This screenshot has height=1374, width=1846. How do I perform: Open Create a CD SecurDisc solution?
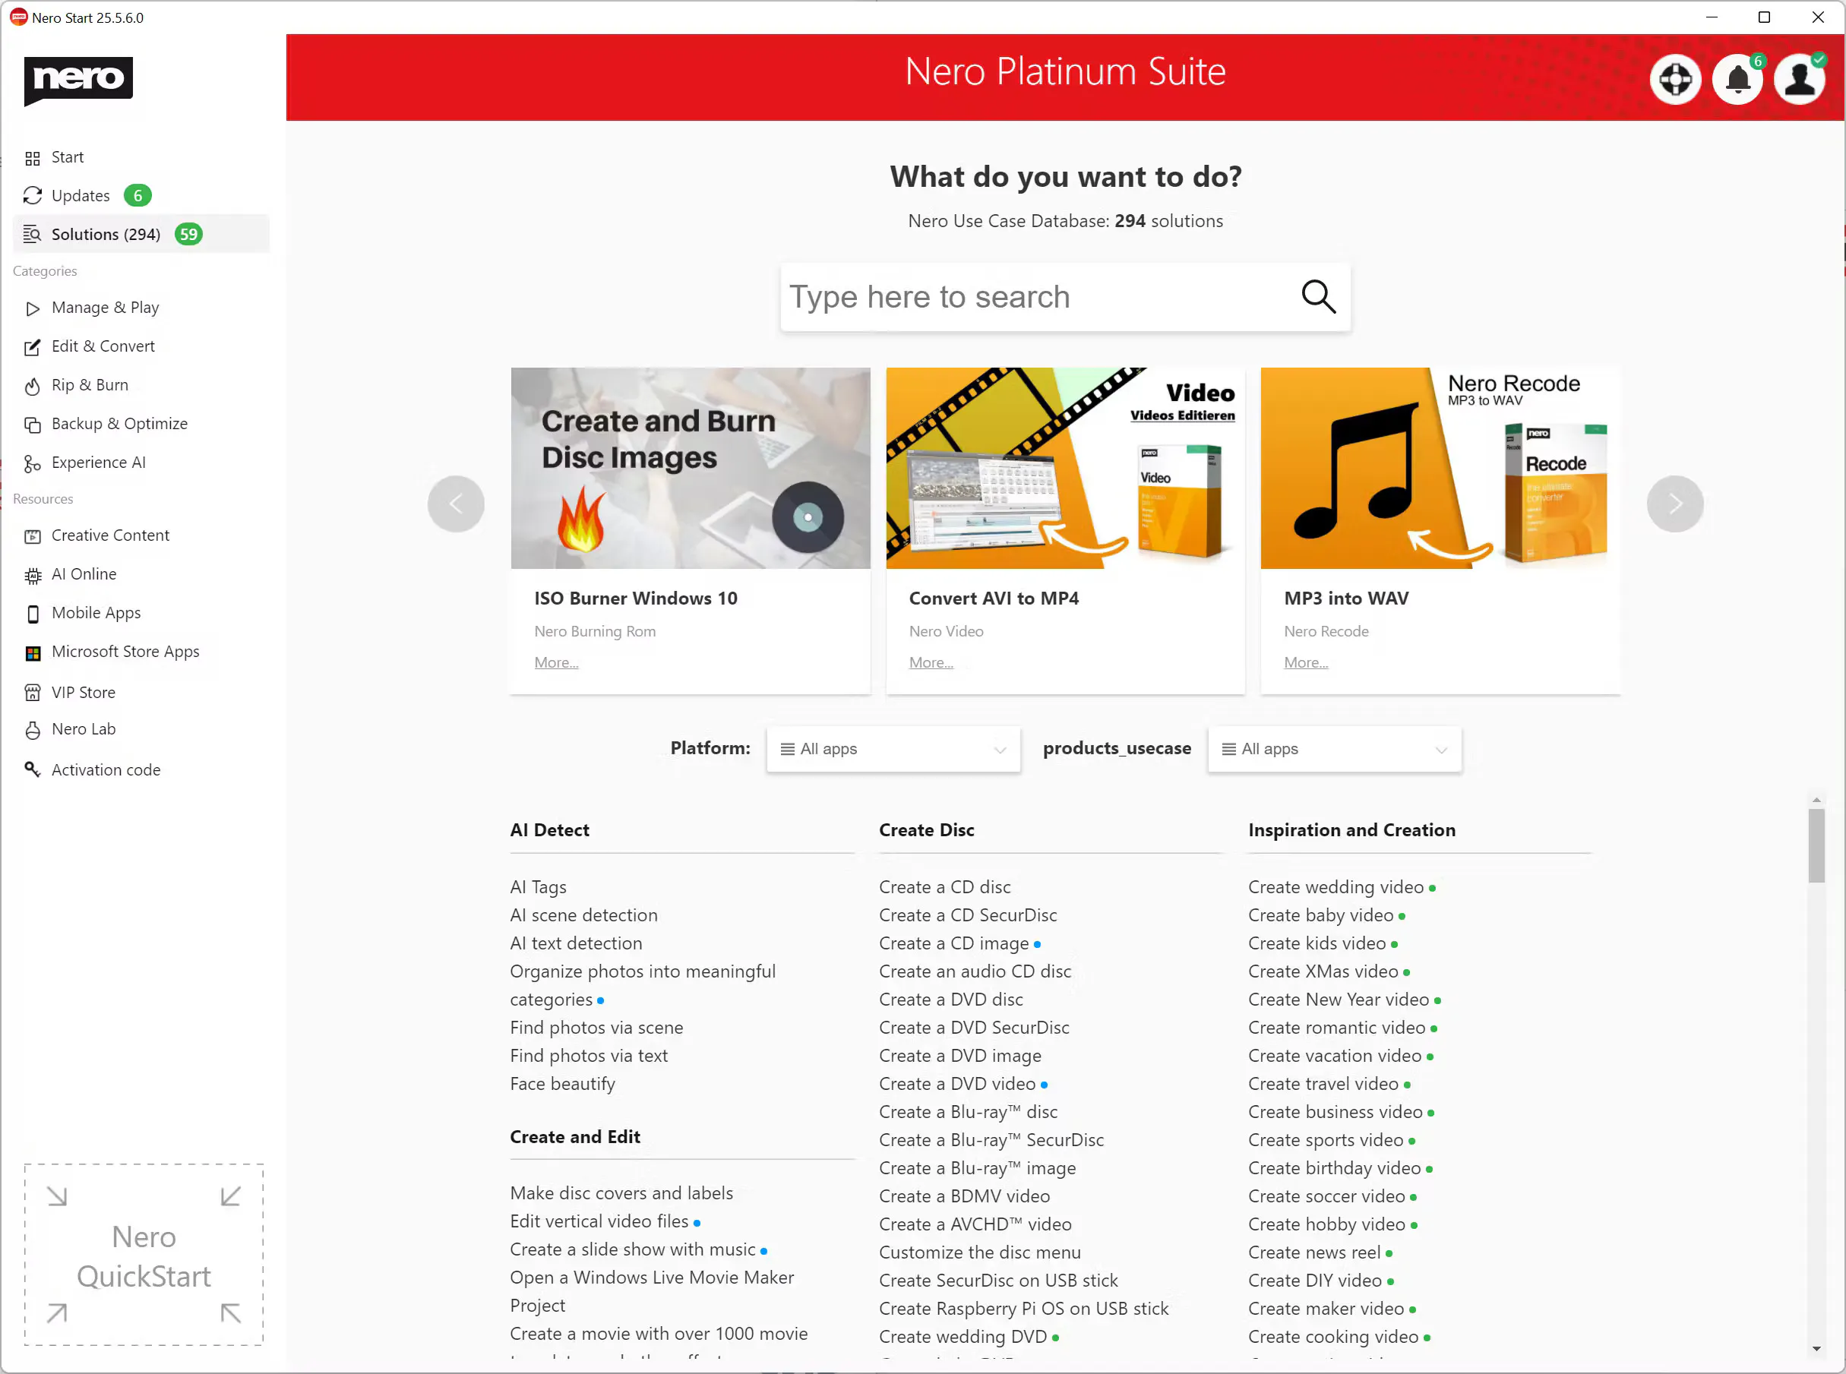point(968,915)
